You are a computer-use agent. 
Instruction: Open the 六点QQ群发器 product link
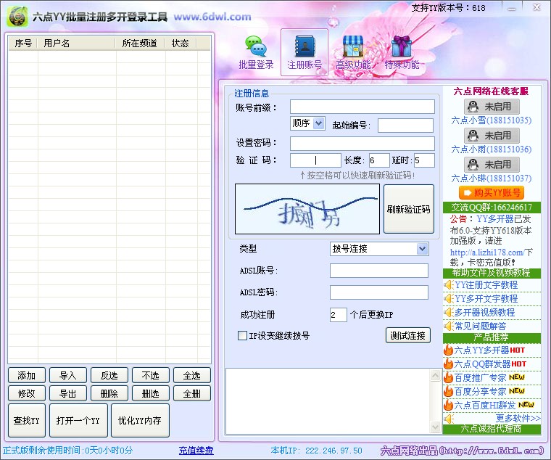click(x=482, y=364)
